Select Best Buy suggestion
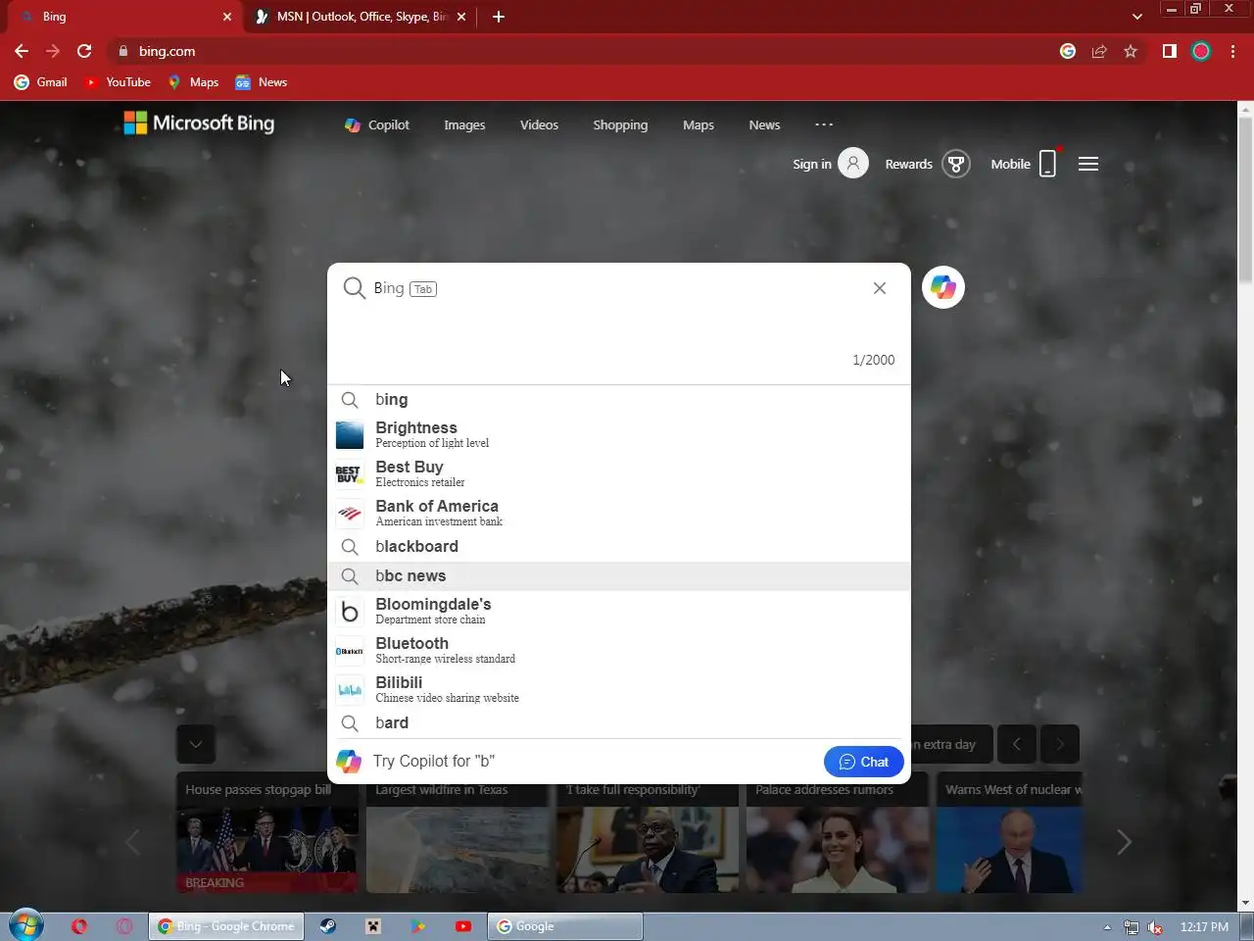The image size is (1254, 941). click(x=619, y=473)
